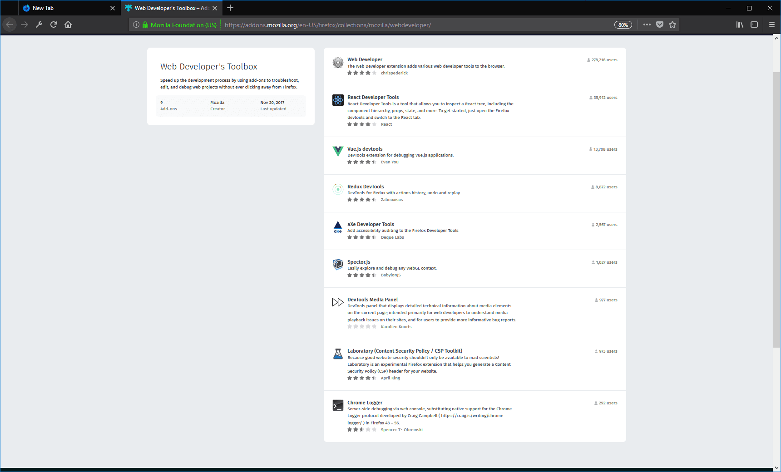Click the aXe Developer Tools triangle icon
The width and height of the screenshot is (781, 472).
(x=338, y=227)
